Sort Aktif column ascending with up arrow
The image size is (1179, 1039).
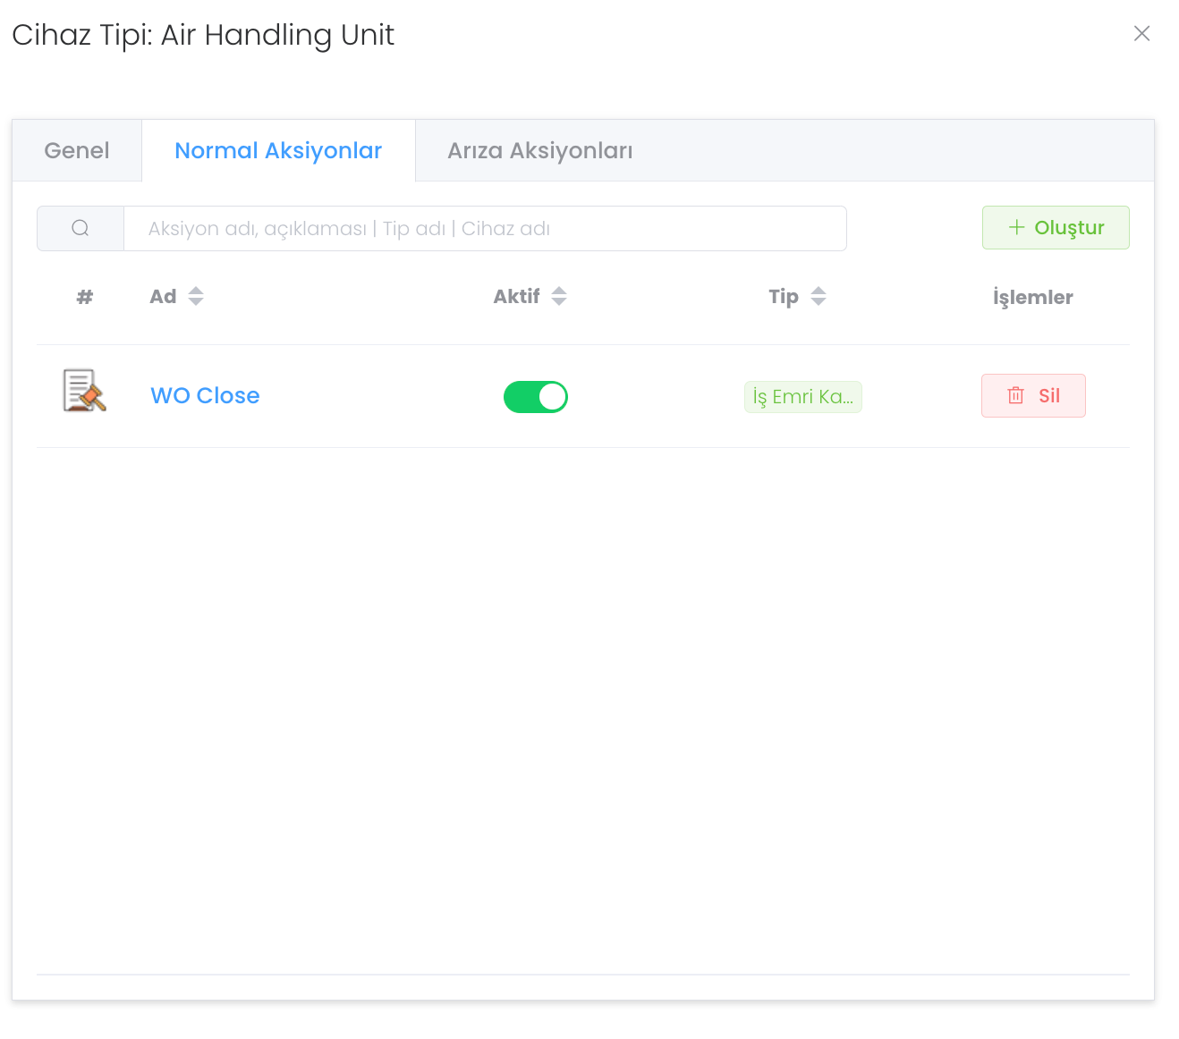559,291
